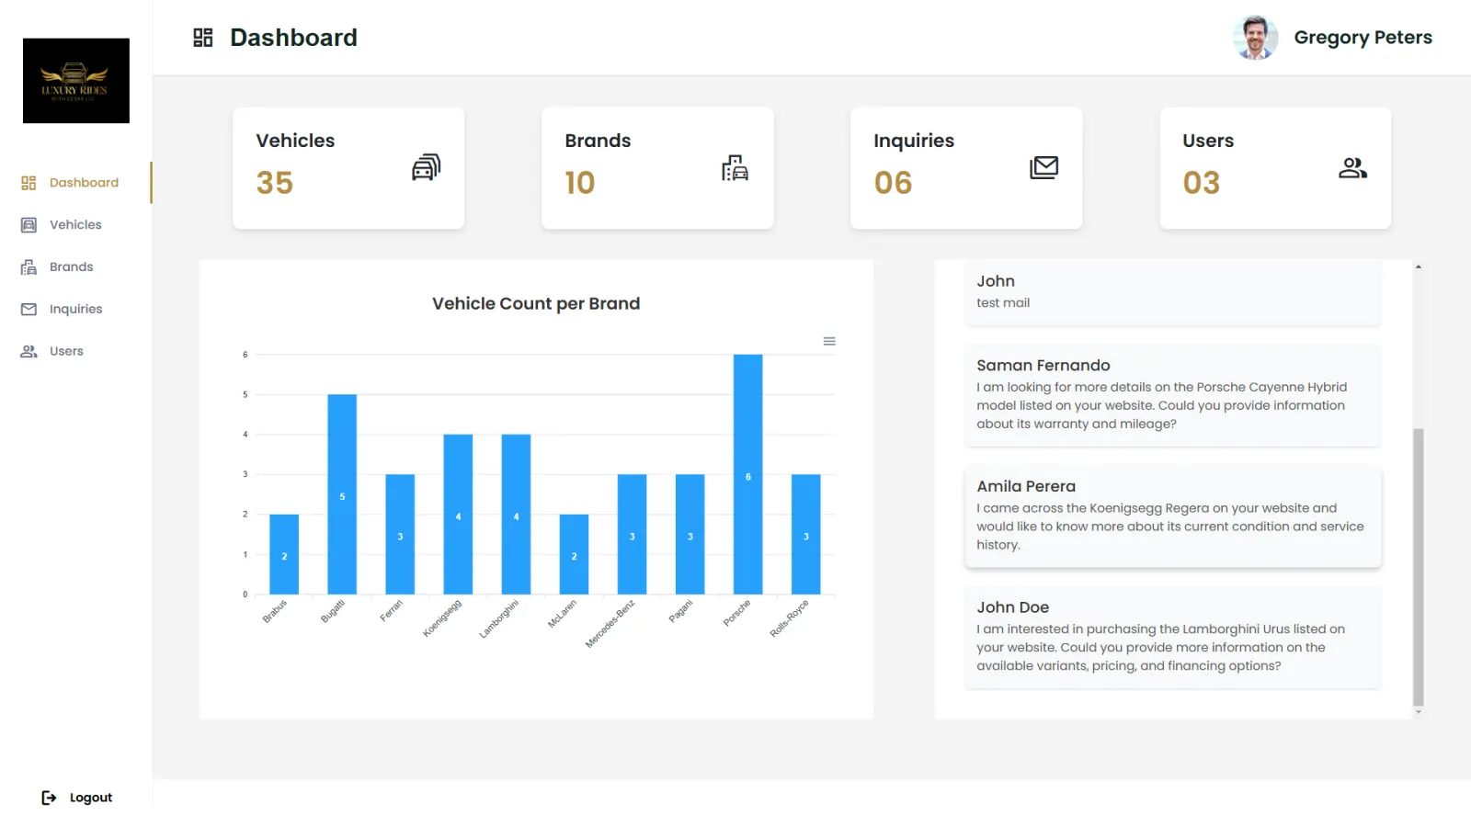This screenshot has height=827, width=1471.
Task: Click the Gregory Peters username
Action: coord(1363,38)
